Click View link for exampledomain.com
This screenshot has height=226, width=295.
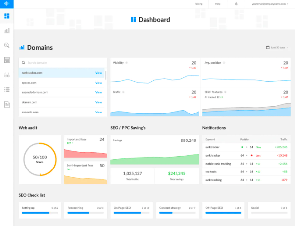(98, 92)
